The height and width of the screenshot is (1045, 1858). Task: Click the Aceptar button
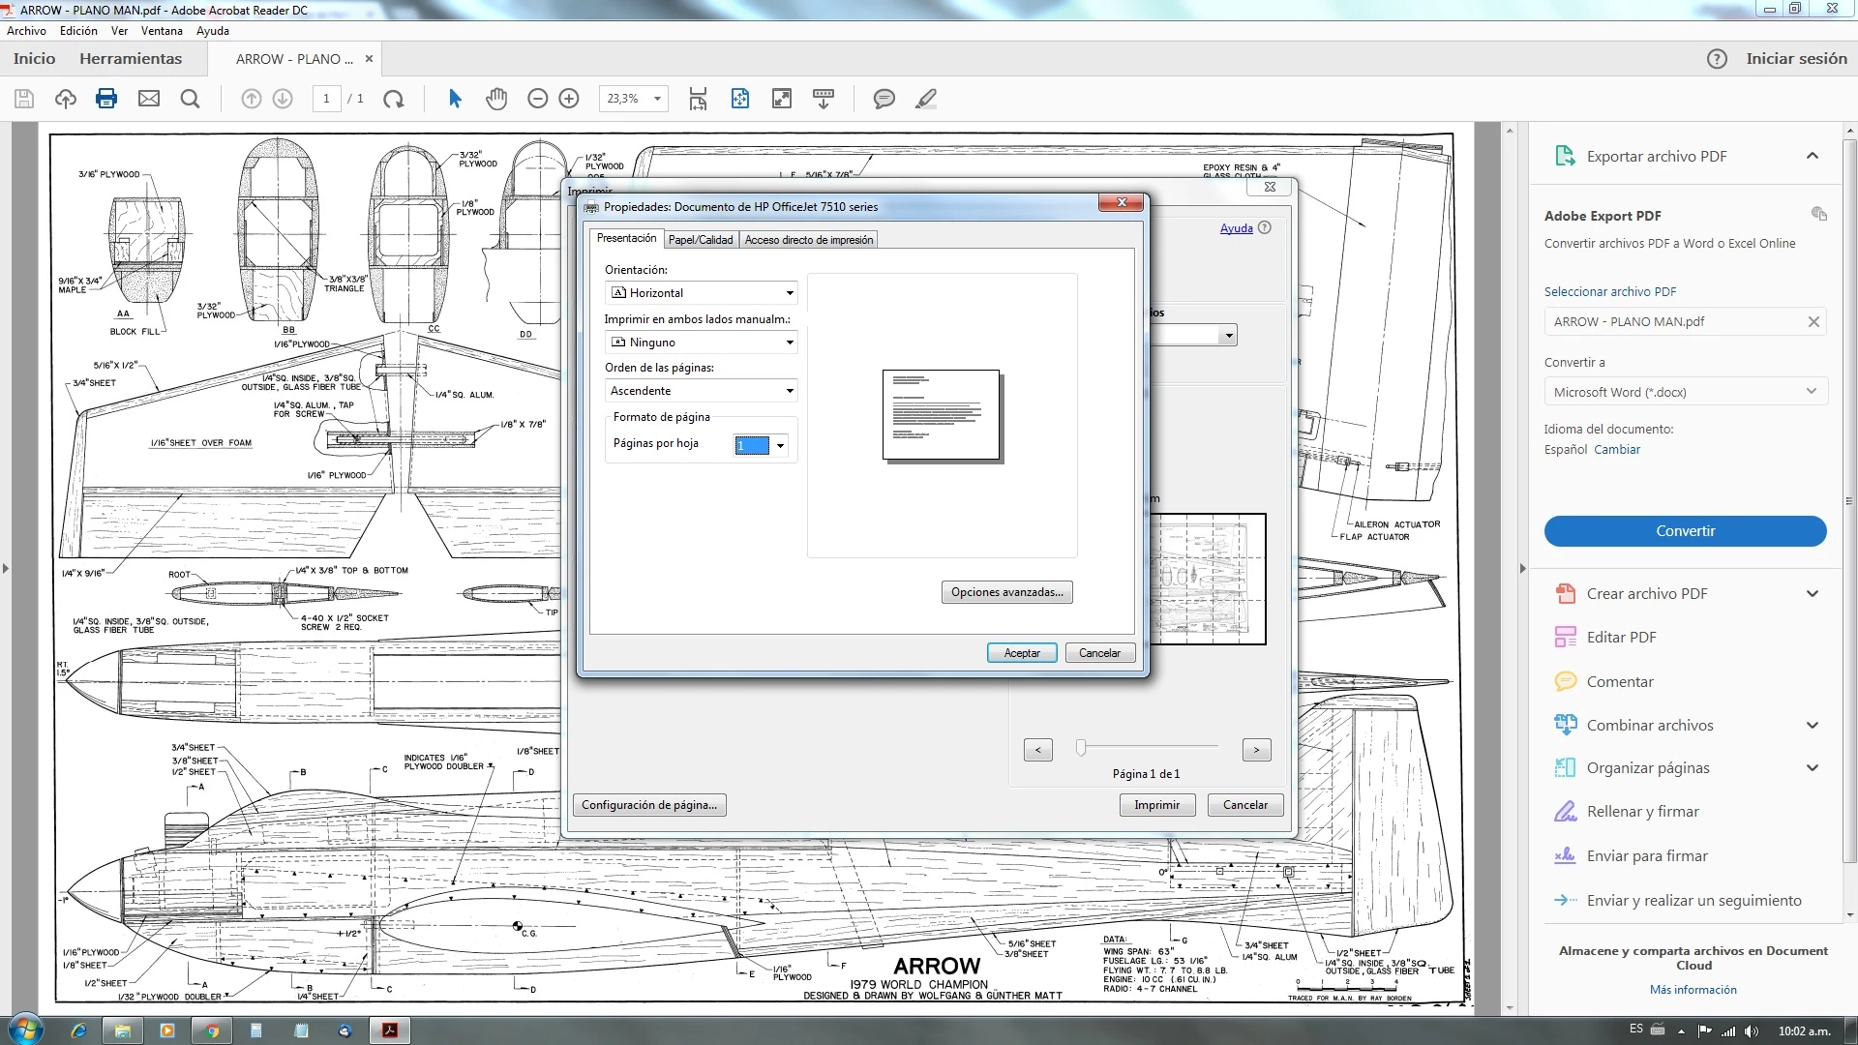click(1022, 653)
